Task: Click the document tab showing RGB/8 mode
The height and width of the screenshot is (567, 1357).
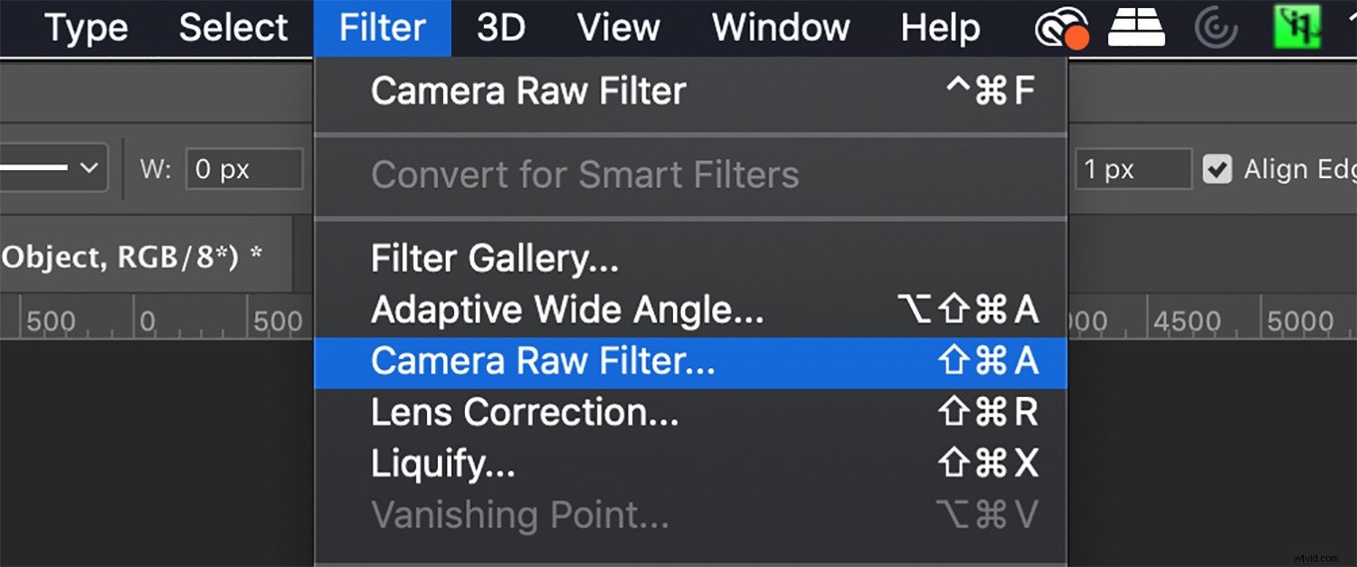Action: (136, 256)
